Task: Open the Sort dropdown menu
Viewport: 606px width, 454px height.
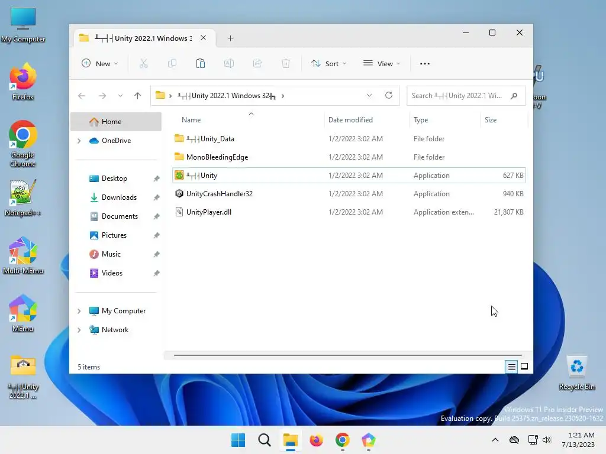Action: pyautogui.click(x=329, y=64)
